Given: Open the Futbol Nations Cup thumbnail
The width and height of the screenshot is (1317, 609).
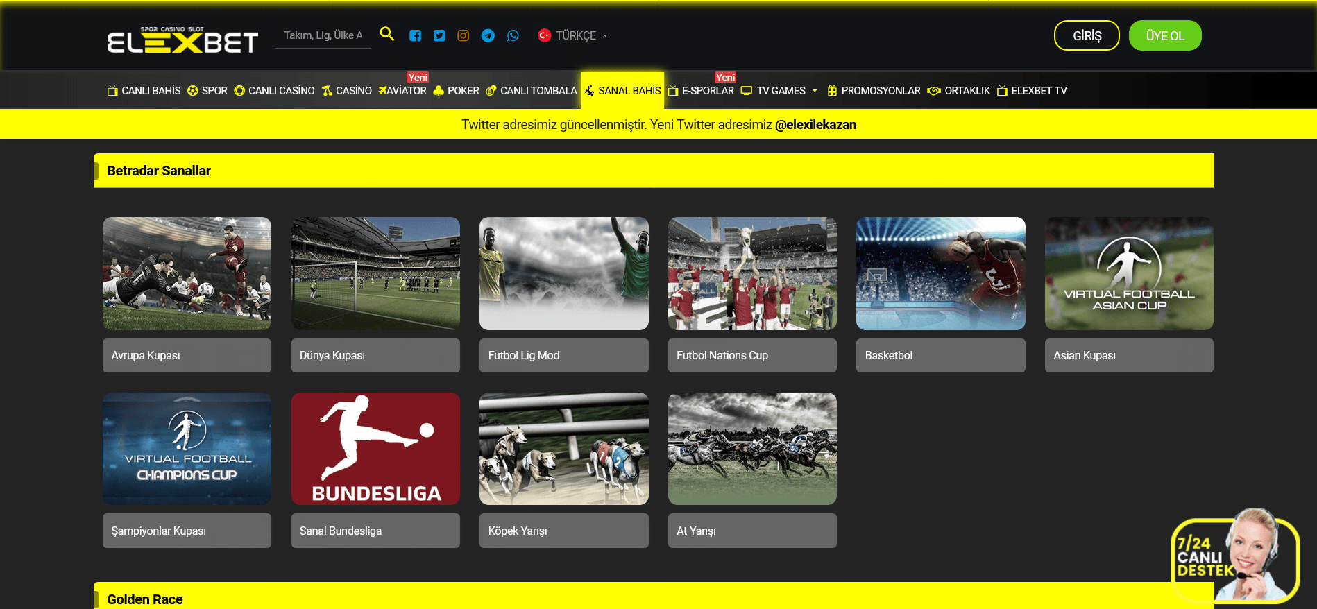Looking at the screenshot, I should [752, 273].
